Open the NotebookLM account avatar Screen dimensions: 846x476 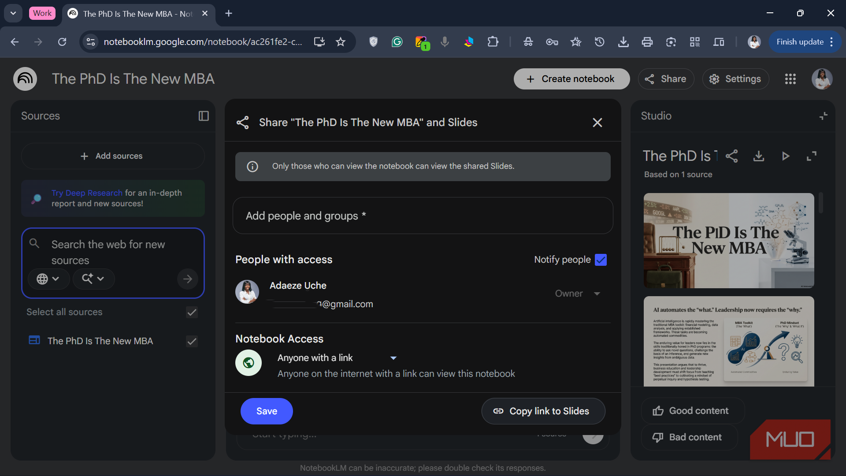click(822, 79)
